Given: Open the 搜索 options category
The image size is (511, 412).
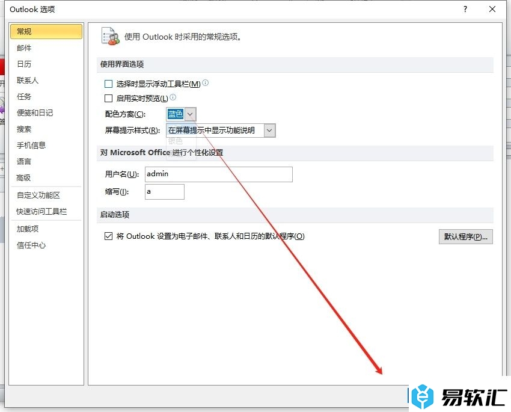Looking at the screenshot, I should (24, 129).
